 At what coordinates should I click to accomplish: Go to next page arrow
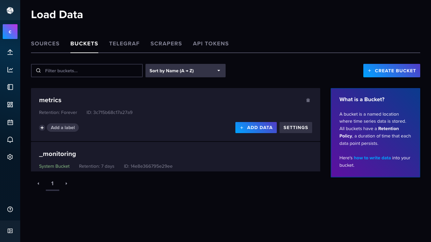(x=66, y=184)
